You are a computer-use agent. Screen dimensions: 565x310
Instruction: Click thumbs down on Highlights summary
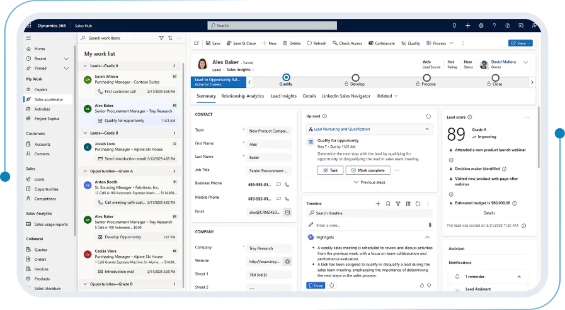click(429, 285)
